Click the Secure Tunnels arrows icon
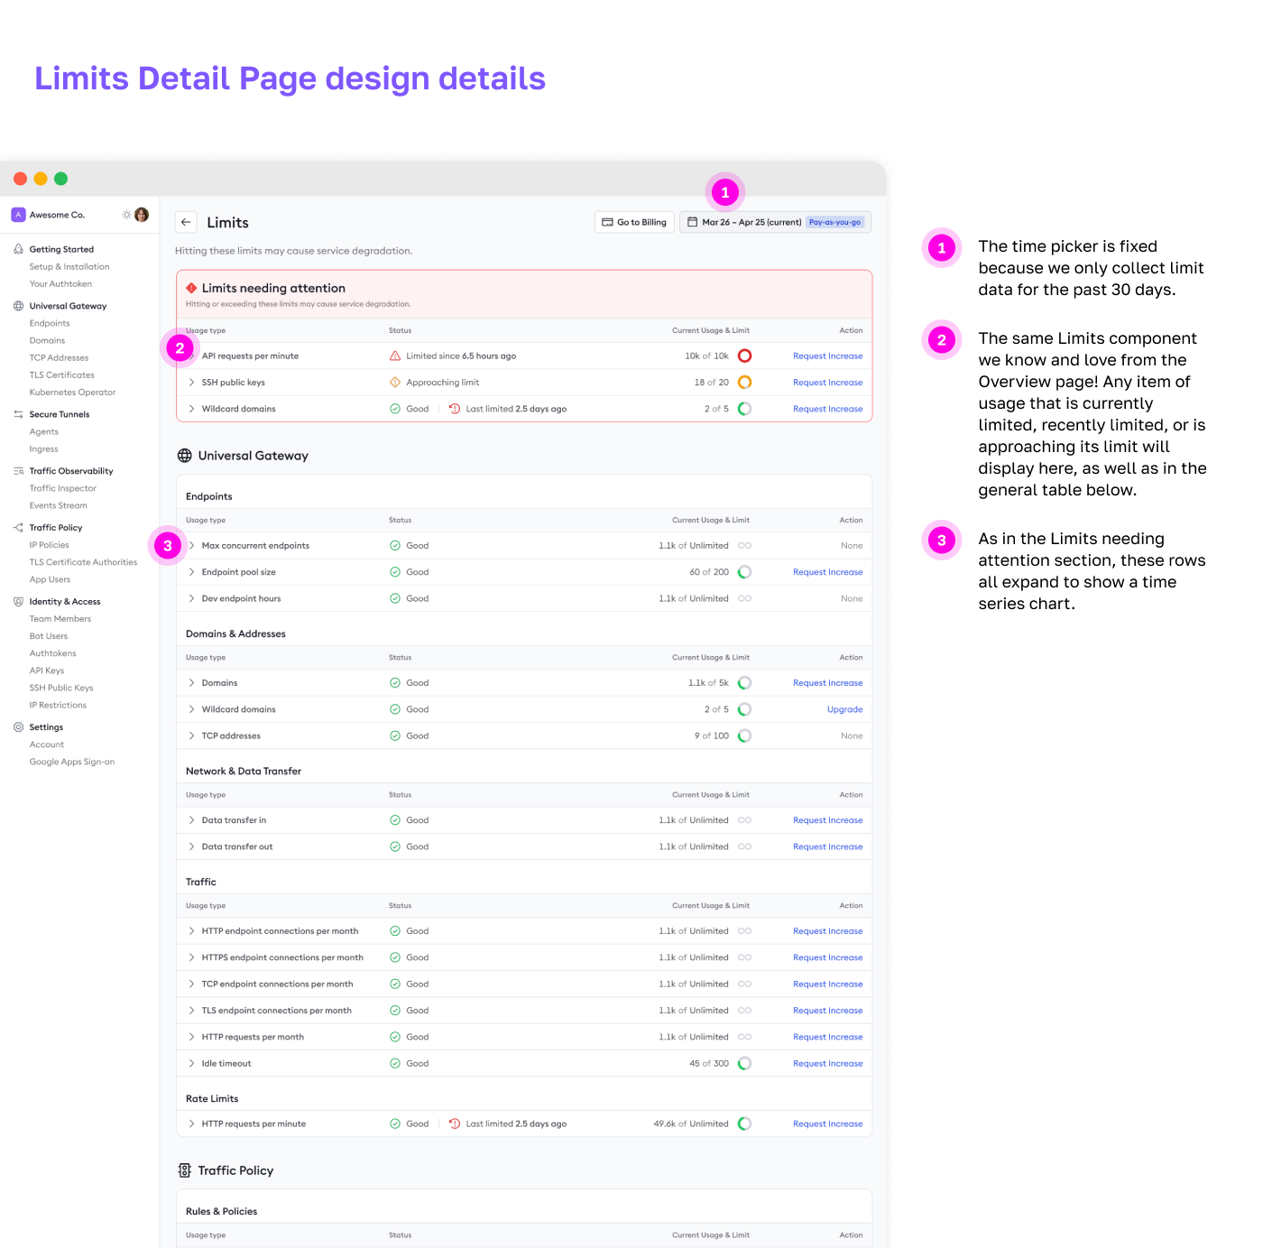Screen dimensions: 1272x1248 pos(18,414)
